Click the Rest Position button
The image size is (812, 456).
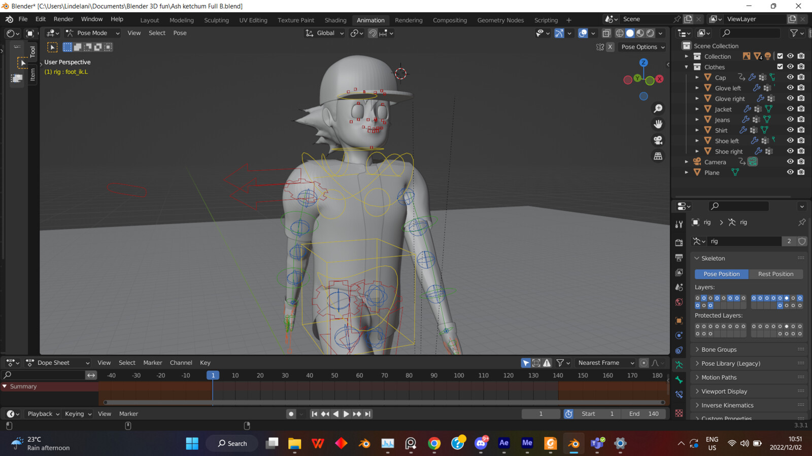[775, 274]
